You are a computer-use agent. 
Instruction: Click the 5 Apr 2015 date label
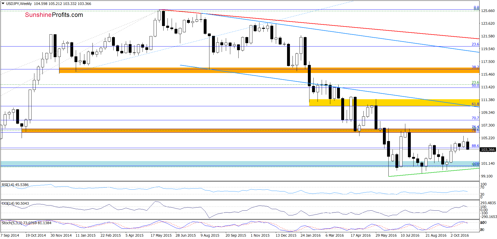point(135,235)
